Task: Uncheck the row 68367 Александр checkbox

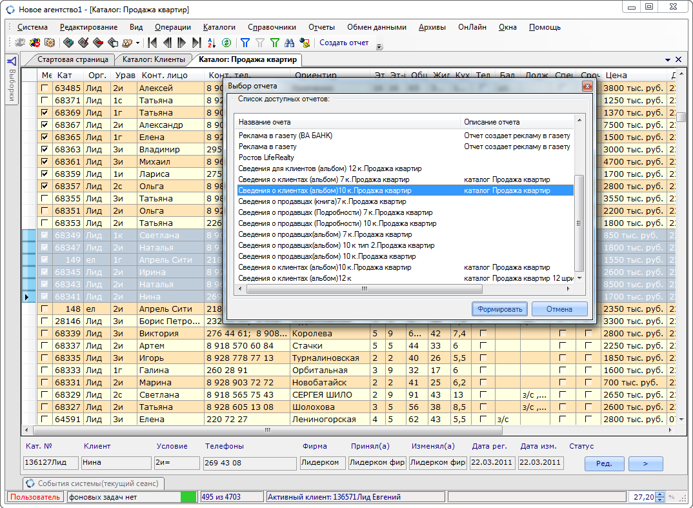Action: tap(44, 125)
